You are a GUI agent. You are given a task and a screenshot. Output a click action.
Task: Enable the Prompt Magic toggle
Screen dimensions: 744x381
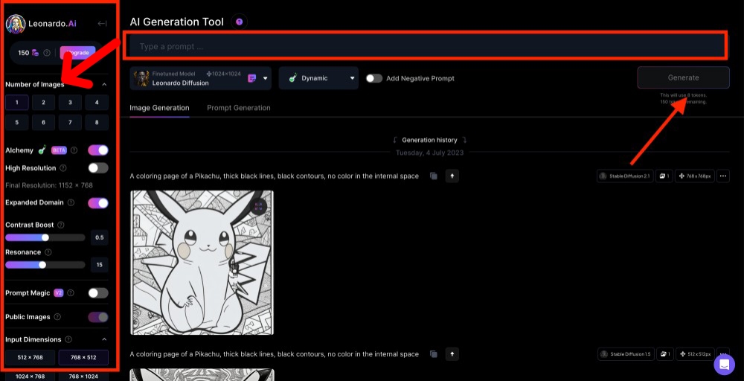tap(98, 293)
